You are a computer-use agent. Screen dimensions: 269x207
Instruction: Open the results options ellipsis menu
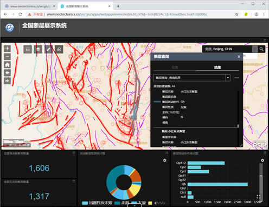click(236, 78)
